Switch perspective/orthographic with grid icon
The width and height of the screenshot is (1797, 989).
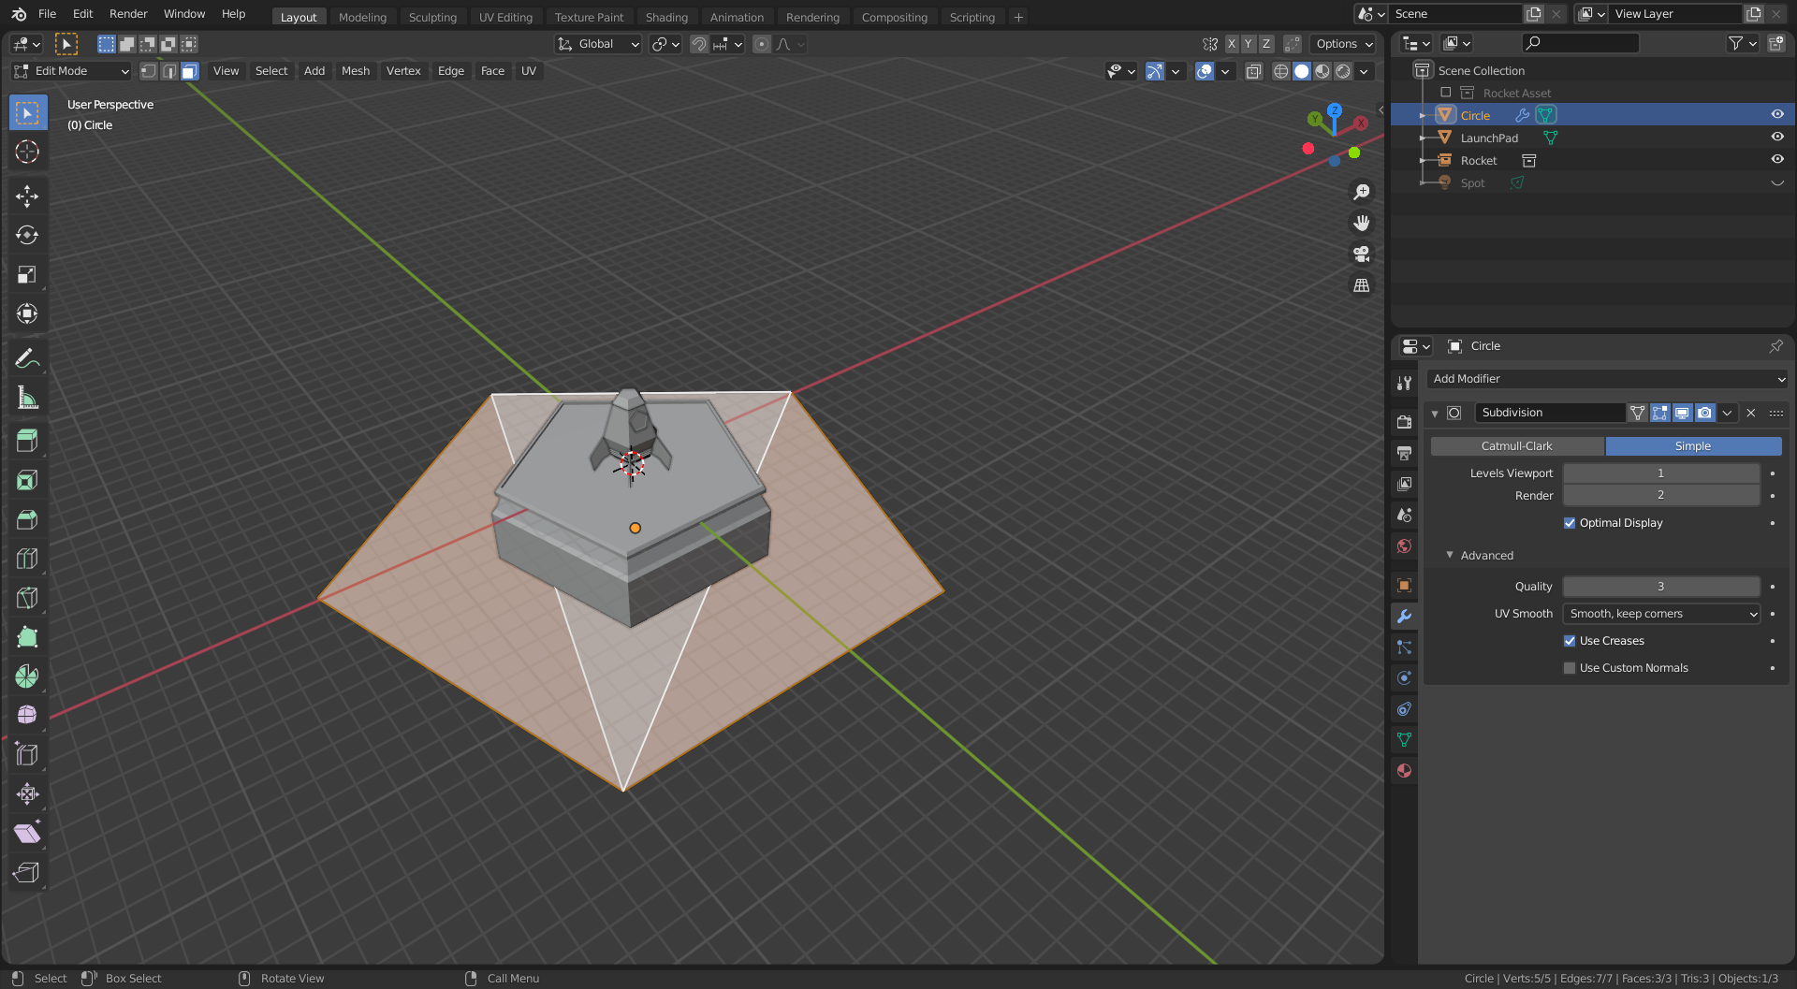[x=1362, y=285]
